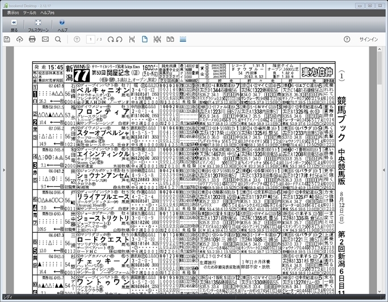Image resolution: width=388 pixels, height=302 pixels.
Task: Click the email envelope icon
Action: (x=45, y=39)
